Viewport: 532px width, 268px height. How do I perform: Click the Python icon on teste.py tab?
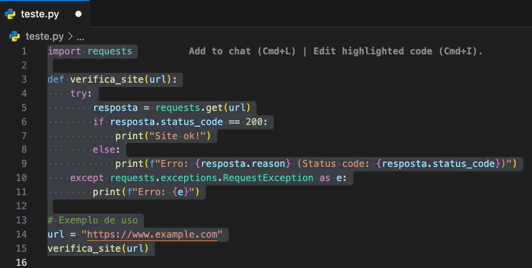point(10,14)
